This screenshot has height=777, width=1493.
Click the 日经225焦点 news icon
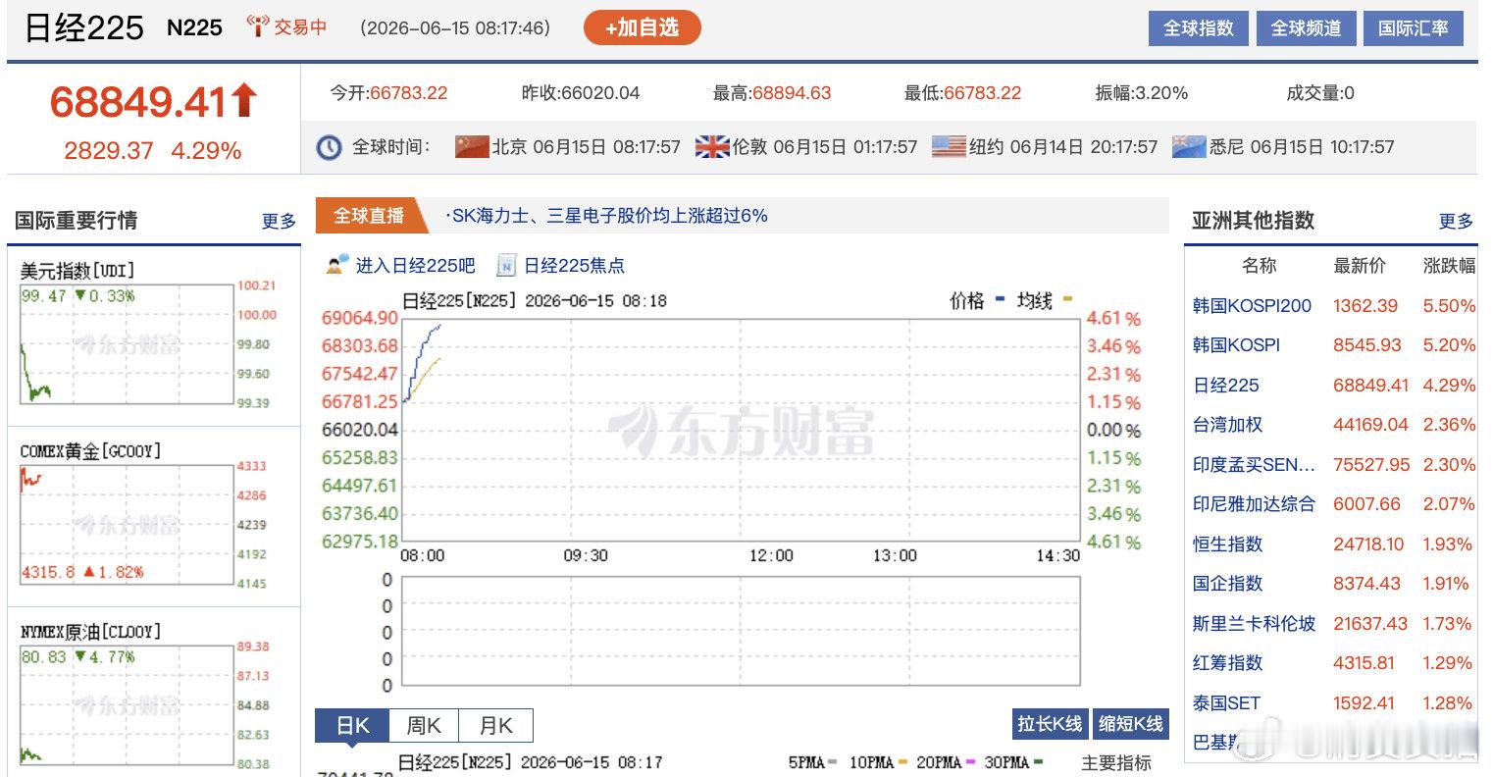pos(506,265)
